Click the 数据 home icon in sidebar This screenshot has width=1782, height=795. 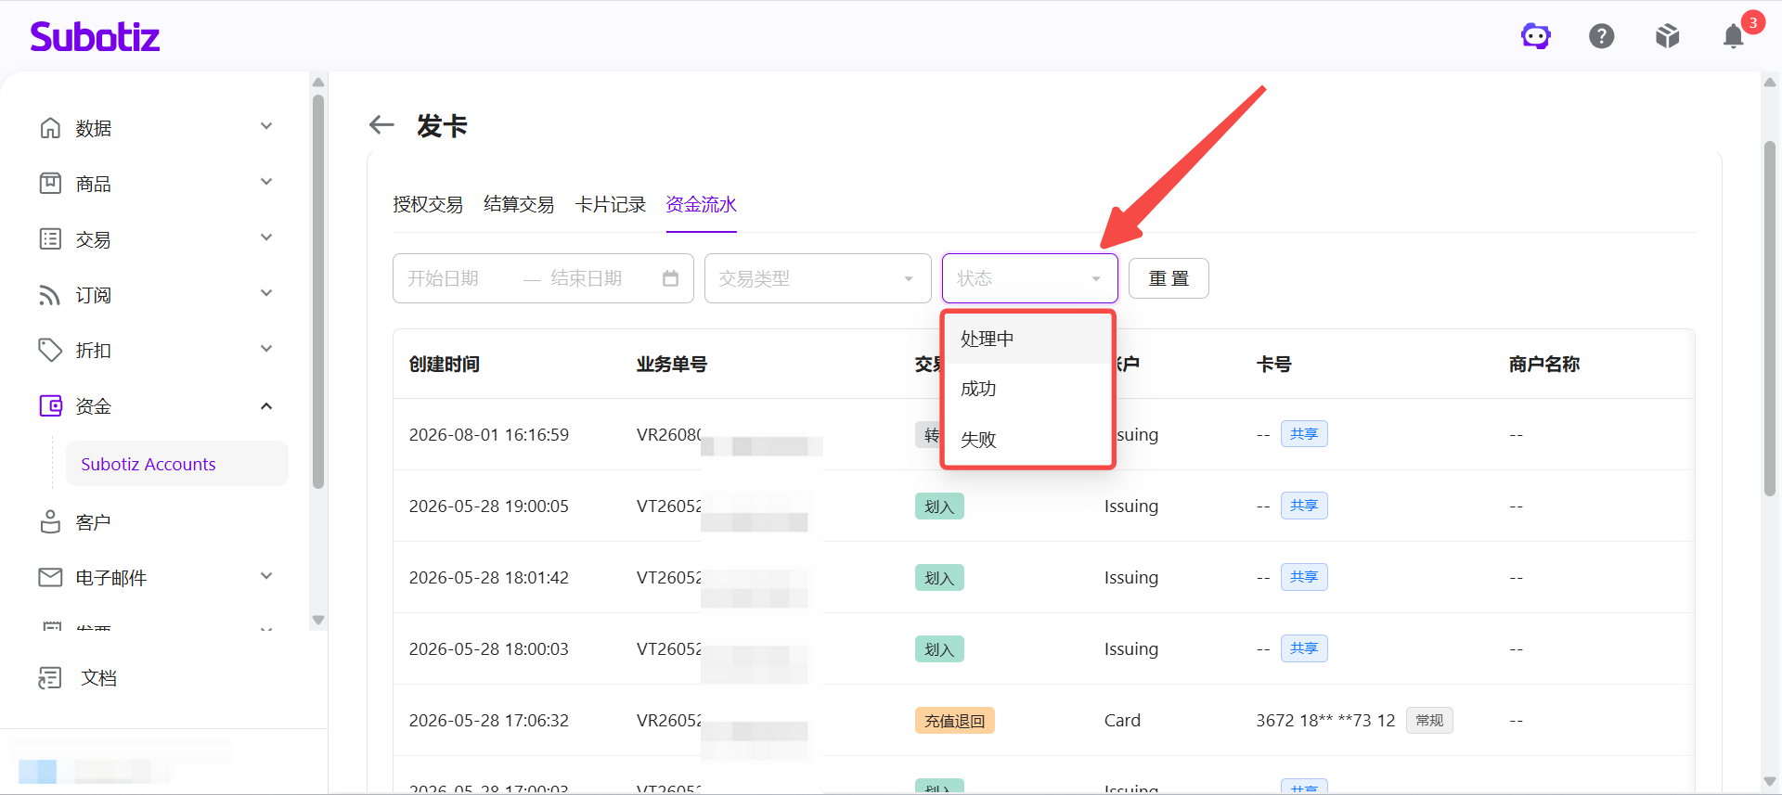click(50, 128)
